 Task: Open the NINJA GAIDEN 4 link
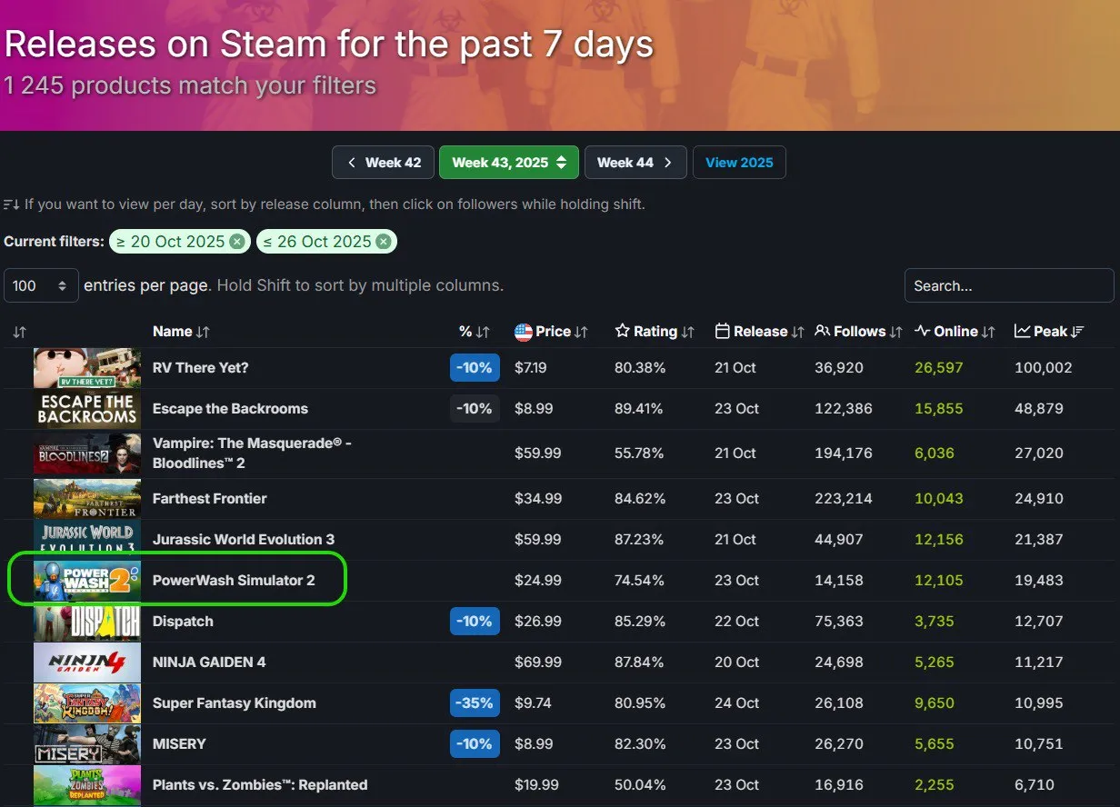pos(209,663)
